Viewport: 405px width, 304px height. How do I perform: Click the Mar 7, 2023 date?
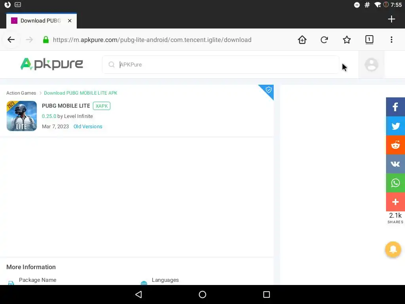tap(55, 126)
